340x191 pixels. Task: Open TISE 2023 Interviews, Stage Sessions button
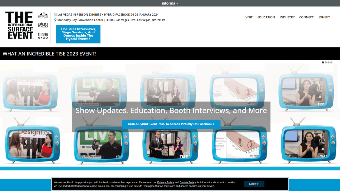[x=78, y=34]
